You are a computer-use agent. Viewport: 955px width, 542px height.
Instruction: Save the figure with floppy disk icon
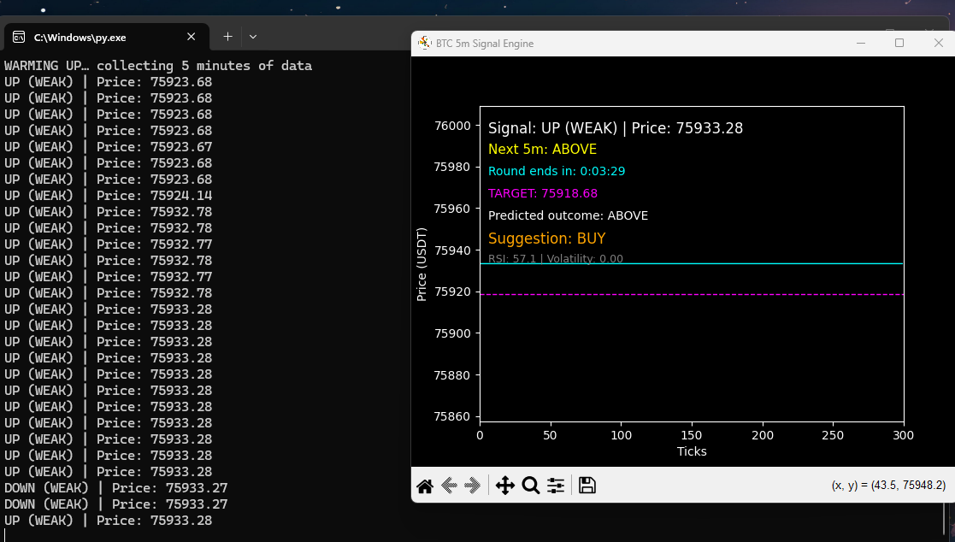(x=587, y=486)
